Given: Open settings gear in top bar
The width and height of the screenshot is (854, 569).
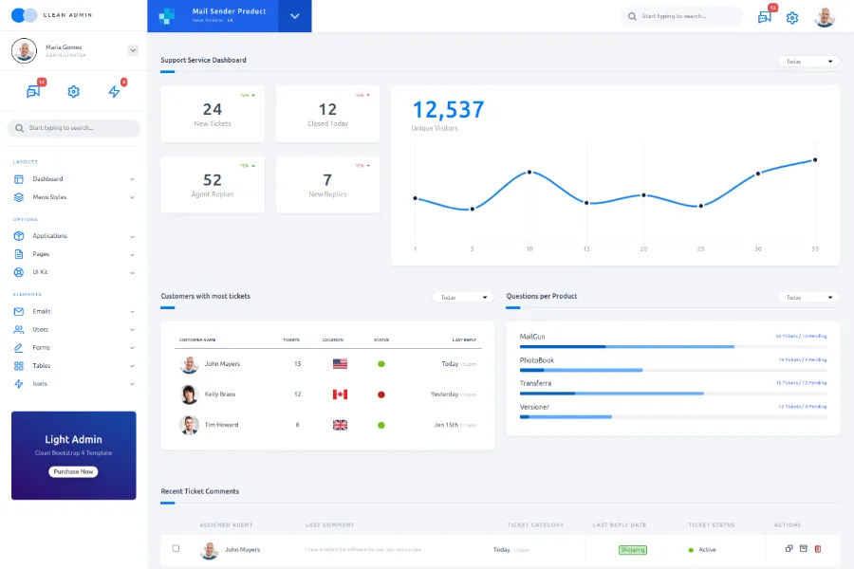Looking at the screenshot, I should (792, 17).
